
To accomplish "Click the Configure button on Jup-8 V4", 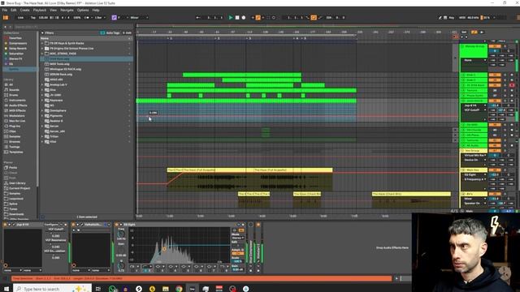I will click(x=51, y=225).
